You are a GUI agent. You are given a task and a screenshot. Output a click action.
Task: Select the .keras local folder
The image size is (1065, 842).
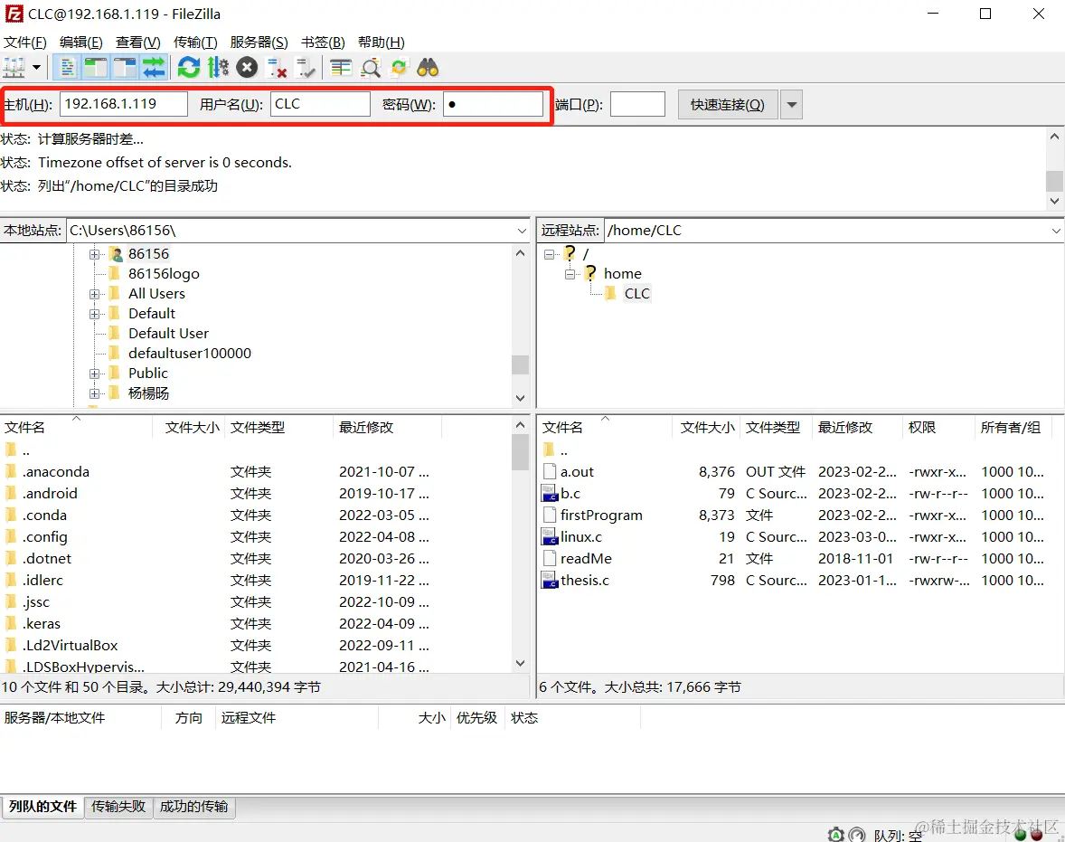42,624
